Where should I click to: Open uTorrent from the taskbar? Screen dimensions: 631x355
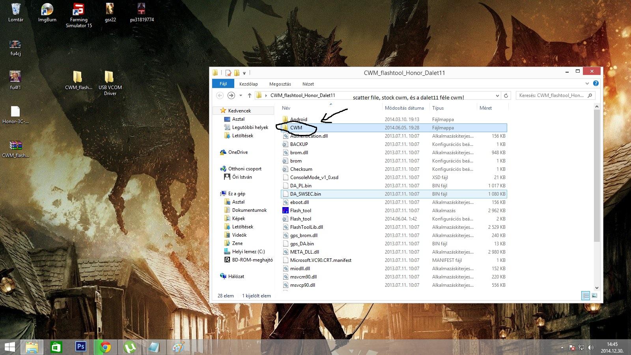pos(129,347)
